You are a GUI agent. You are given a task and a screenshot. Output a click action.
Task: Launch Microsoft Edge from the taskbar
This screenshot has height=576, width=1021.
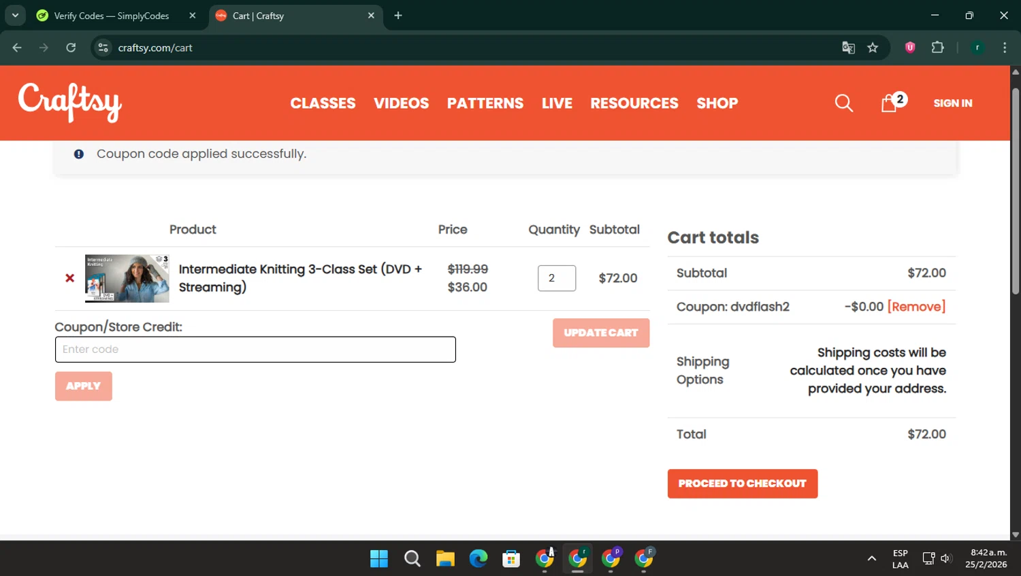pos(479,559)
